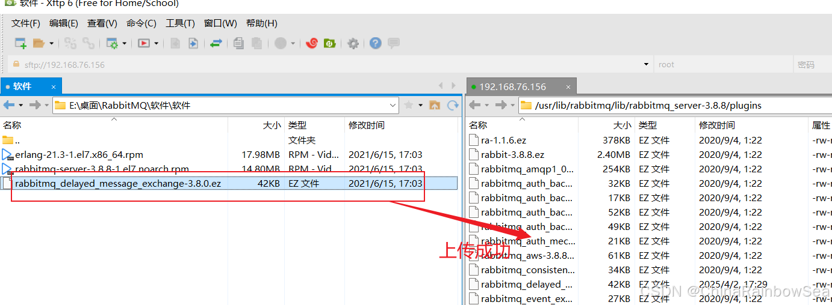This screenshot has width=832, height=305.
Task: Click the New Session toolbar icon
Action: tap(20, 43)
